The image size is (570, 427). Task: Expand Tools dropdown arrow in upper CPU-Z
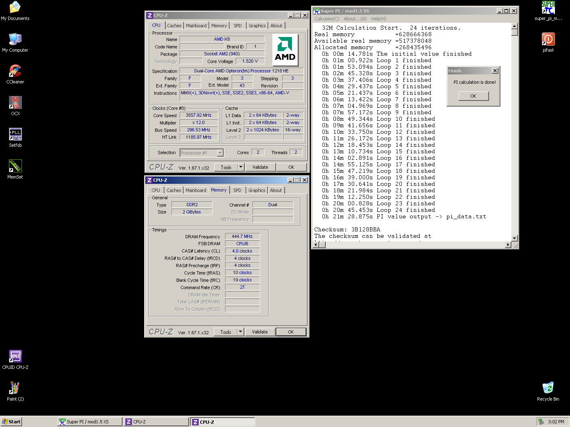coord(241,167)
